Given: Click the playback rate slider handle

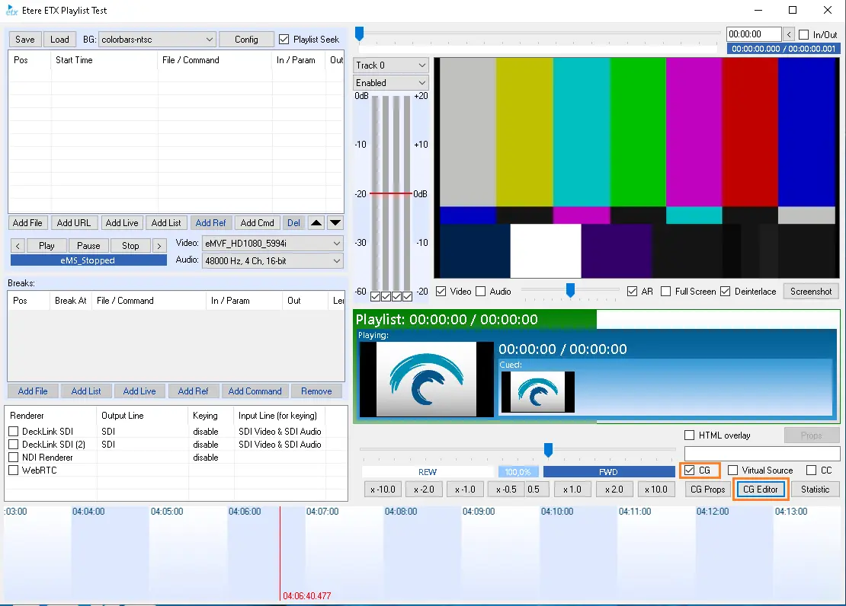Looking at the screenshot, I should point(547,450).
